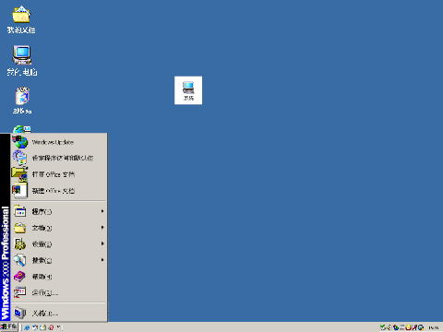Expand the Settings (设置) submenu
This screenshot has height=332, width=443.
(59, 244)
